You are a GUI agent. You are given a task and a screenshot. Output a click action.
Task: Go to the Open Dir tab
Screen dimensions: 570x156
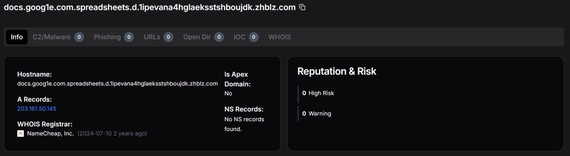point(197,37)
